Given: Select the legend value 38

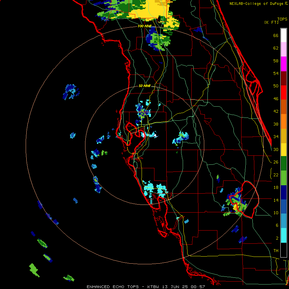Looking at the screenshot, I should pos(276,124).
